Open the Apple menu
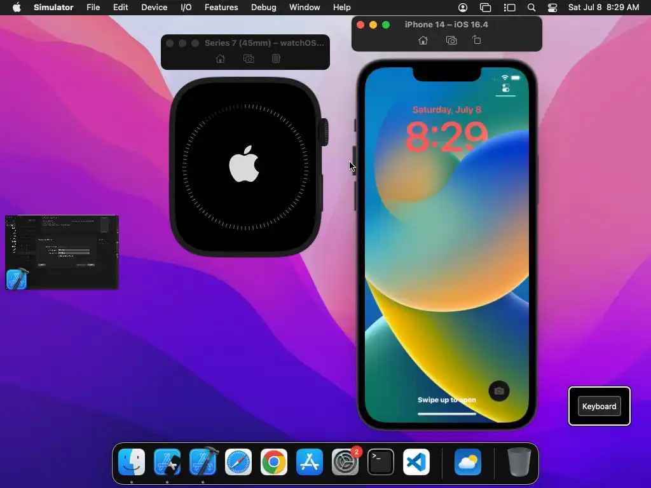This screenshot has height=488, width=651. click(x=17, y=7)
